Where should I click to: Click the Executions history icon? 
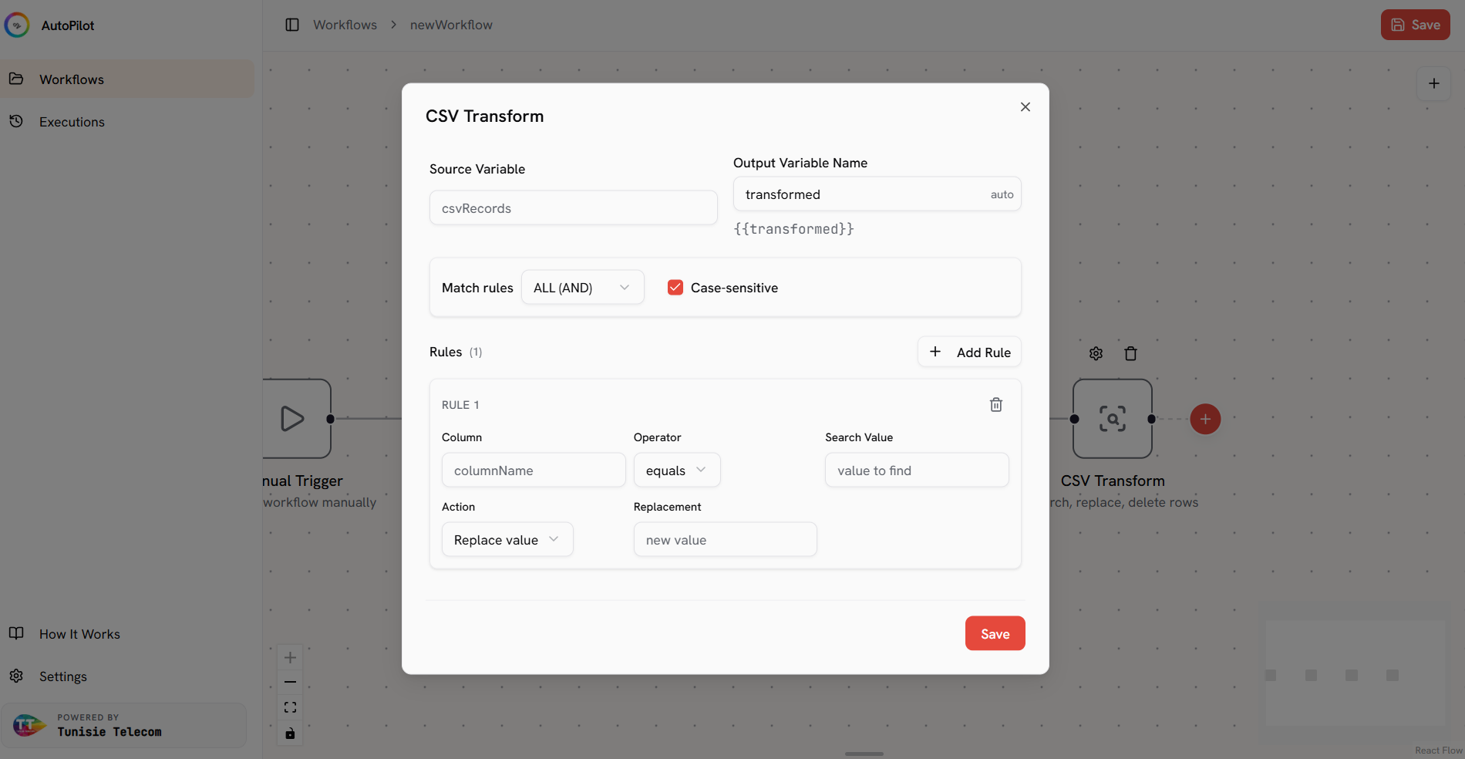tap(16, 121)
